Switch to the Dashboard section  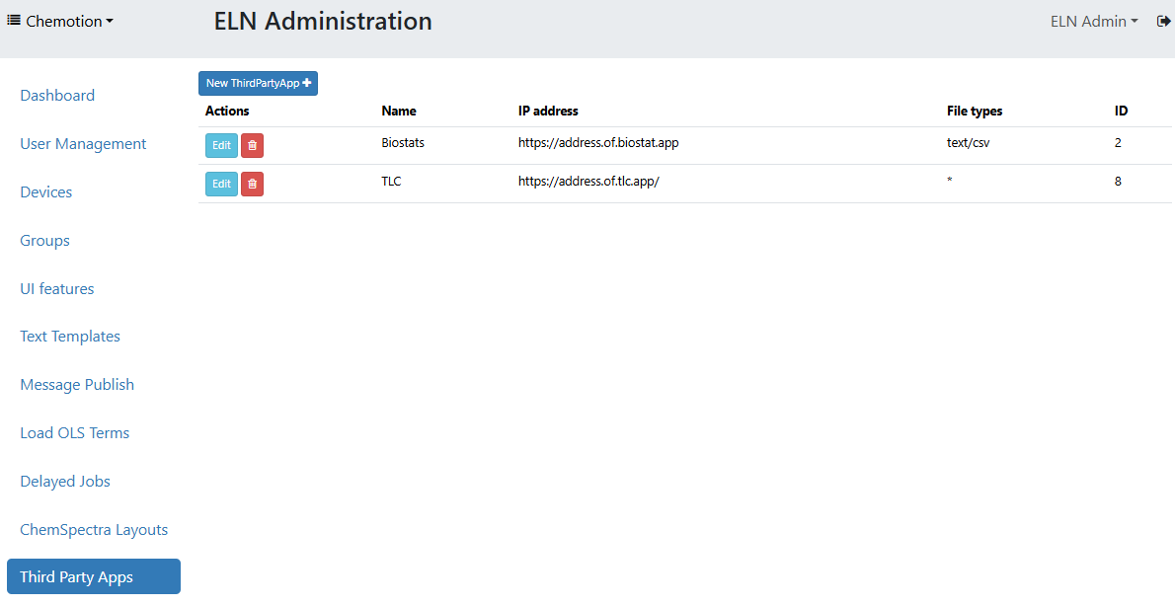[56, 95]
